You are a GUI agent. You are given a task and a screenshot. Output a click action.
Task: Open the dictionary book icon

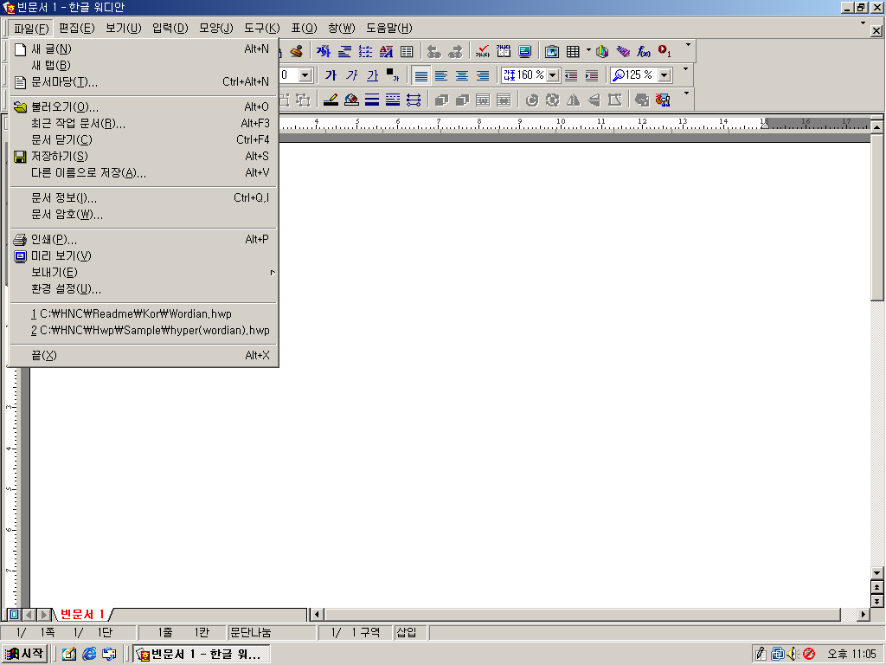[x=504, y=51]
